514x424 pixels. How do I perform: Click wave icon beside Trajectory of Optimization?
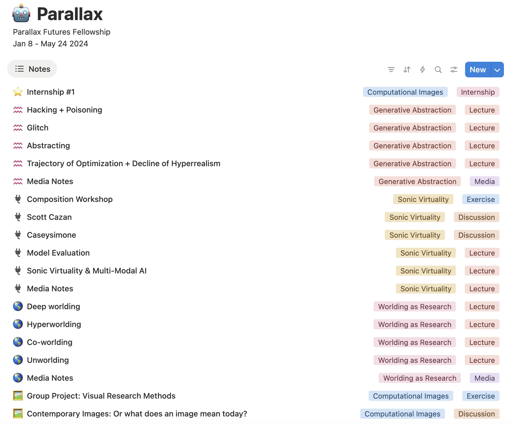18,163
